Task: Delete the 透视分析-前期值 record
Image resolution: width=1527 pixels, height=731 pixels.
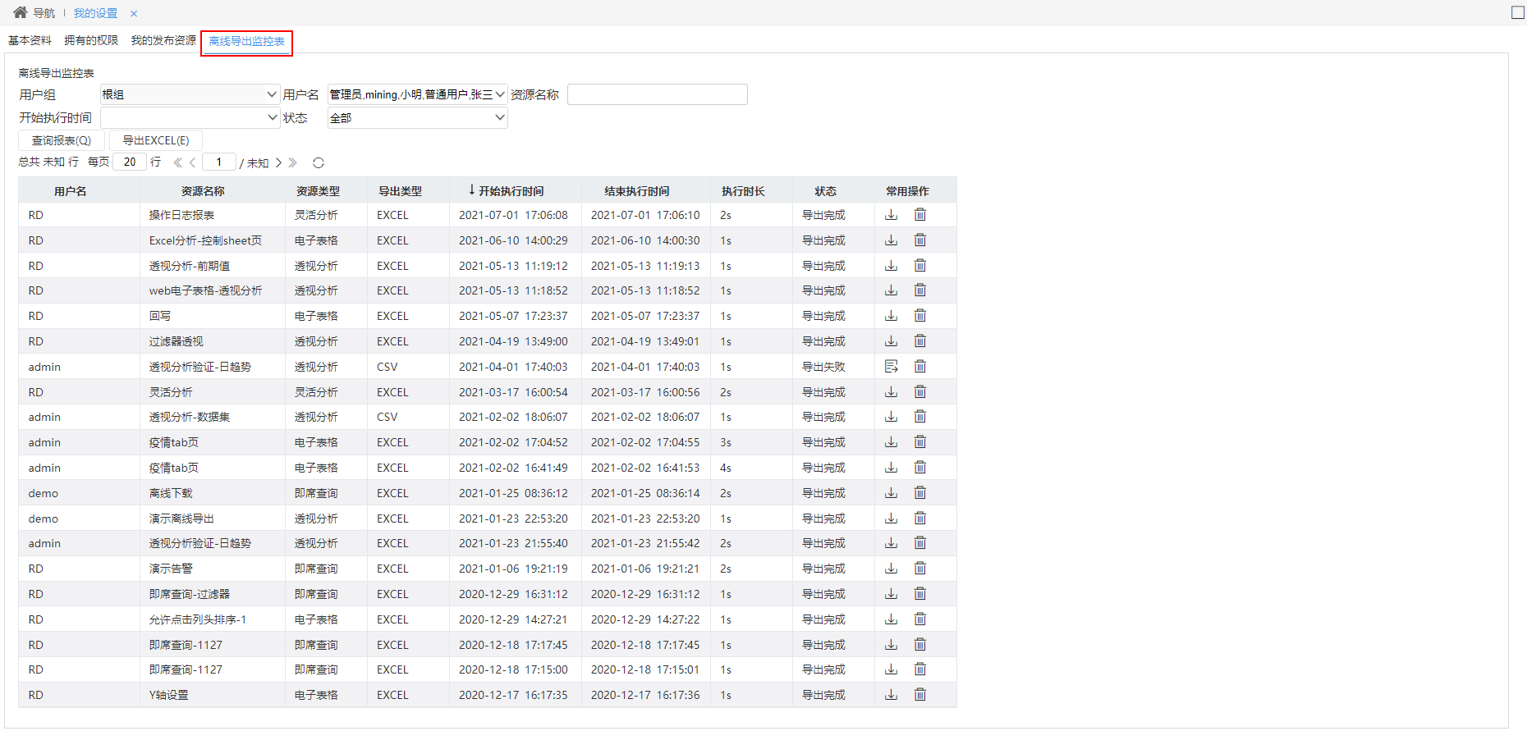Action: [x=920, y=266]
